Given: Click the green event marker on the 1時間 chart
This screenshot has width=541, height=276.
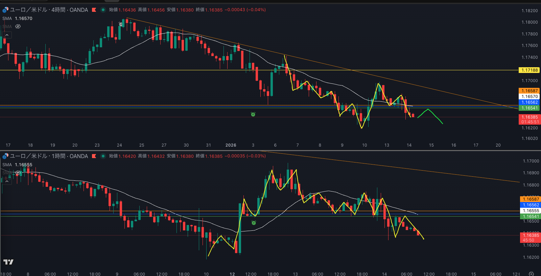Looking at the screenshot, I should (254, 223).
